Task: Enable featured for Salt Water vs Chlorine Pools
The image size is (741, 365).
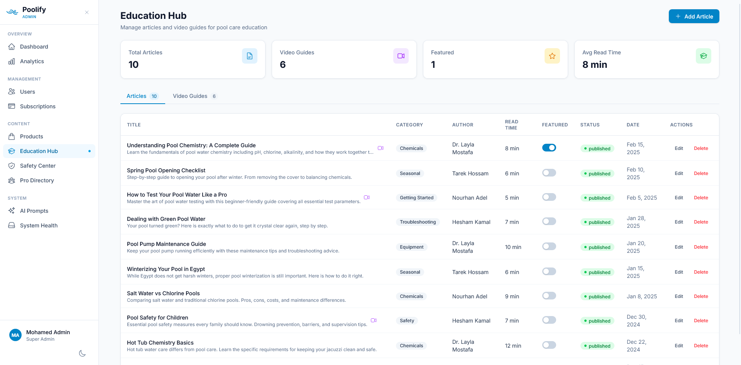Action: pos(549,296)
